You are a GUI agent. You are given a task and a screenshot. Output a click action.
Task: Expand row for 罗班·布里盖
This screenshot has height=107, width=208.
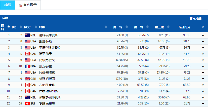click(203, 103)
